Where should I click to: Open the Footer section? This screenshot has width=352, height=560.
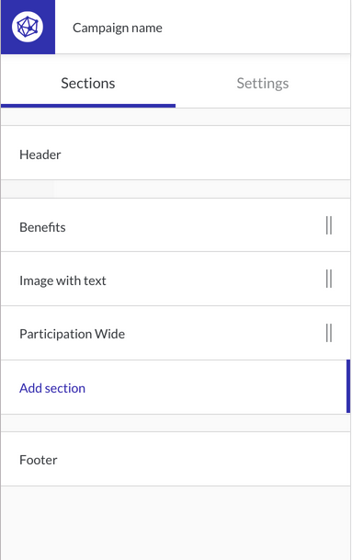click(x=176, y=459)
